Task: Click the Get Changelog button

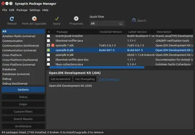Action: (x=85, y=79)
